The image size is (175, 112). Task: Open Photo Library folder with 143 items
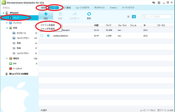pyautogui.click(x=23, y=38)
